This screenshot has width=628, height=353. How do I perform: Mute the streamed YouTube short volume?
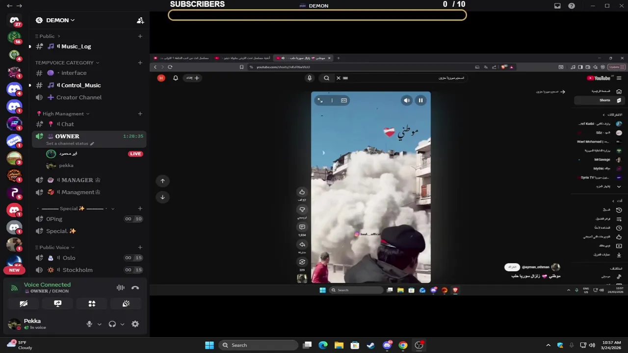407,101
